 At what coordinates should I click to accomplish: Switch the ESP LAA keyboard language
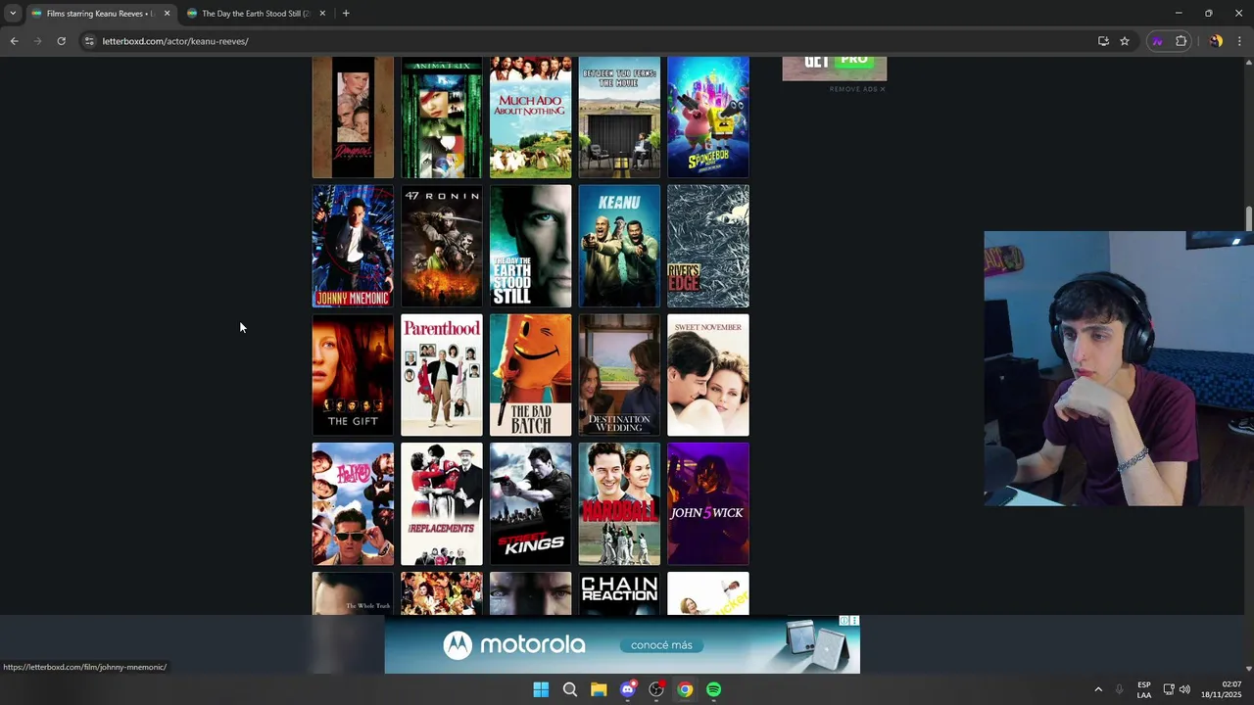pyautogui.click(x=1144, y=689)
